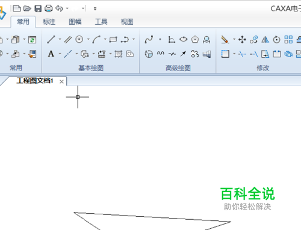This screenshot has width=301, height=230.
Task: Expand the Text tool dropdown arrow
Action: click(60, 54)
